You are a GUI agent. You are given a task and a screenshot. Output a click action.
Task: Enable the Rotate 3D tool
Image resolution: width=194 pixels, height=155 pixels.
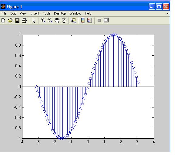coord(64,20)
